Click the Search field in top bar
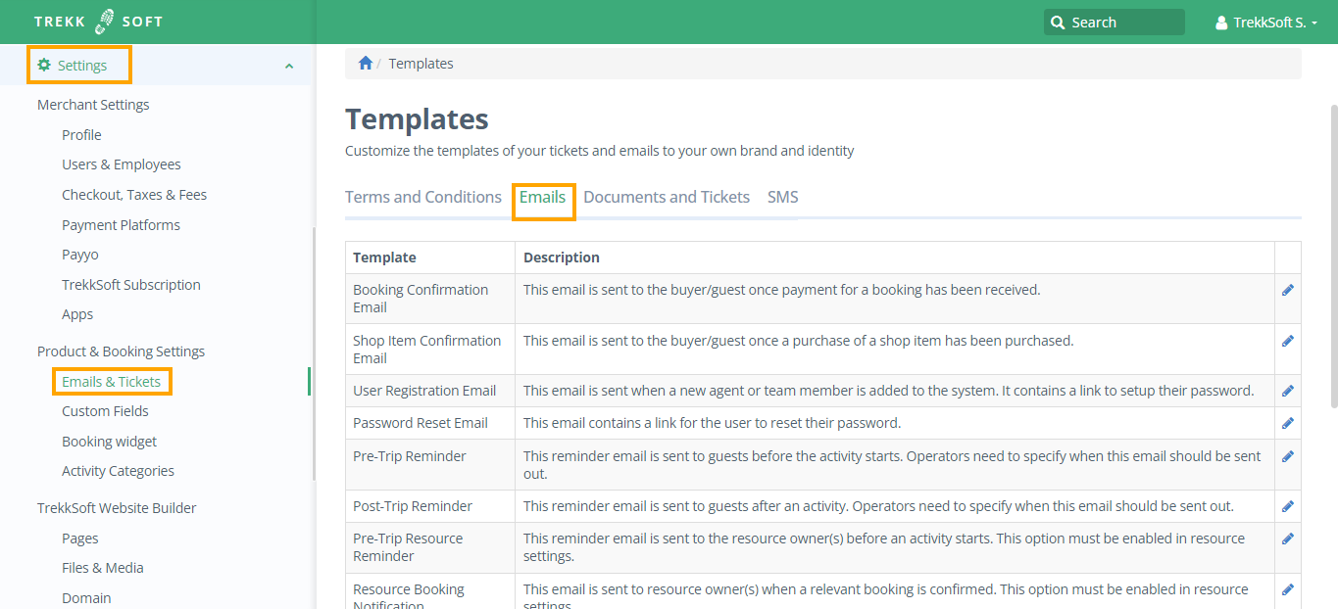 coord(1115,23)
